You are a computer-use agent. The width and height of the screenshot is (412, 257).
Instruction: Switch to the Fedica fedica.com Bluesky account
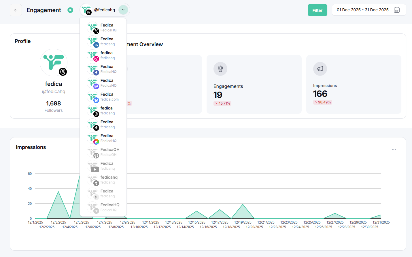(x=103, y=97)
